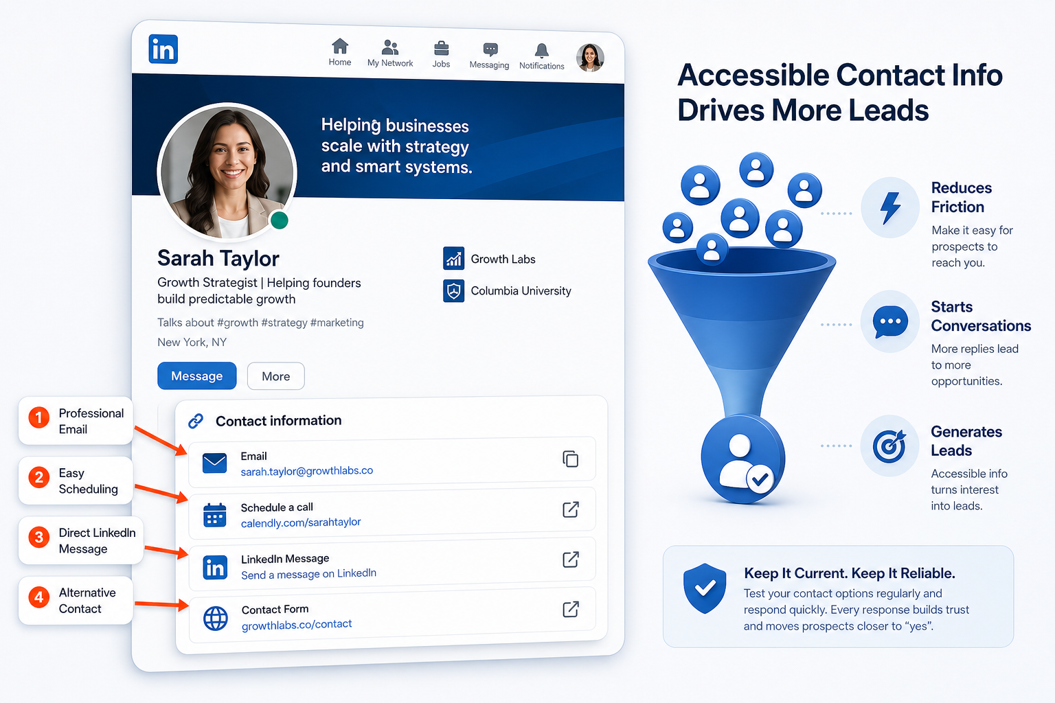This screenshot has height=703, width=1055.
Task: Open the Contact Form external link icon
Action: point(571,610)
